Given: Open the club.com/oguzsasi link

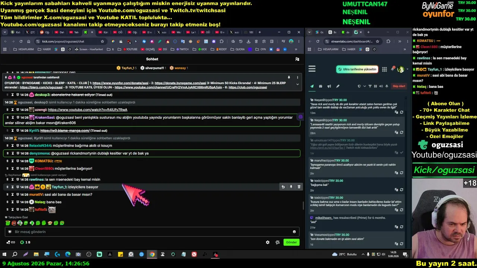Looking at the screenshot, I should coord(248,87).
